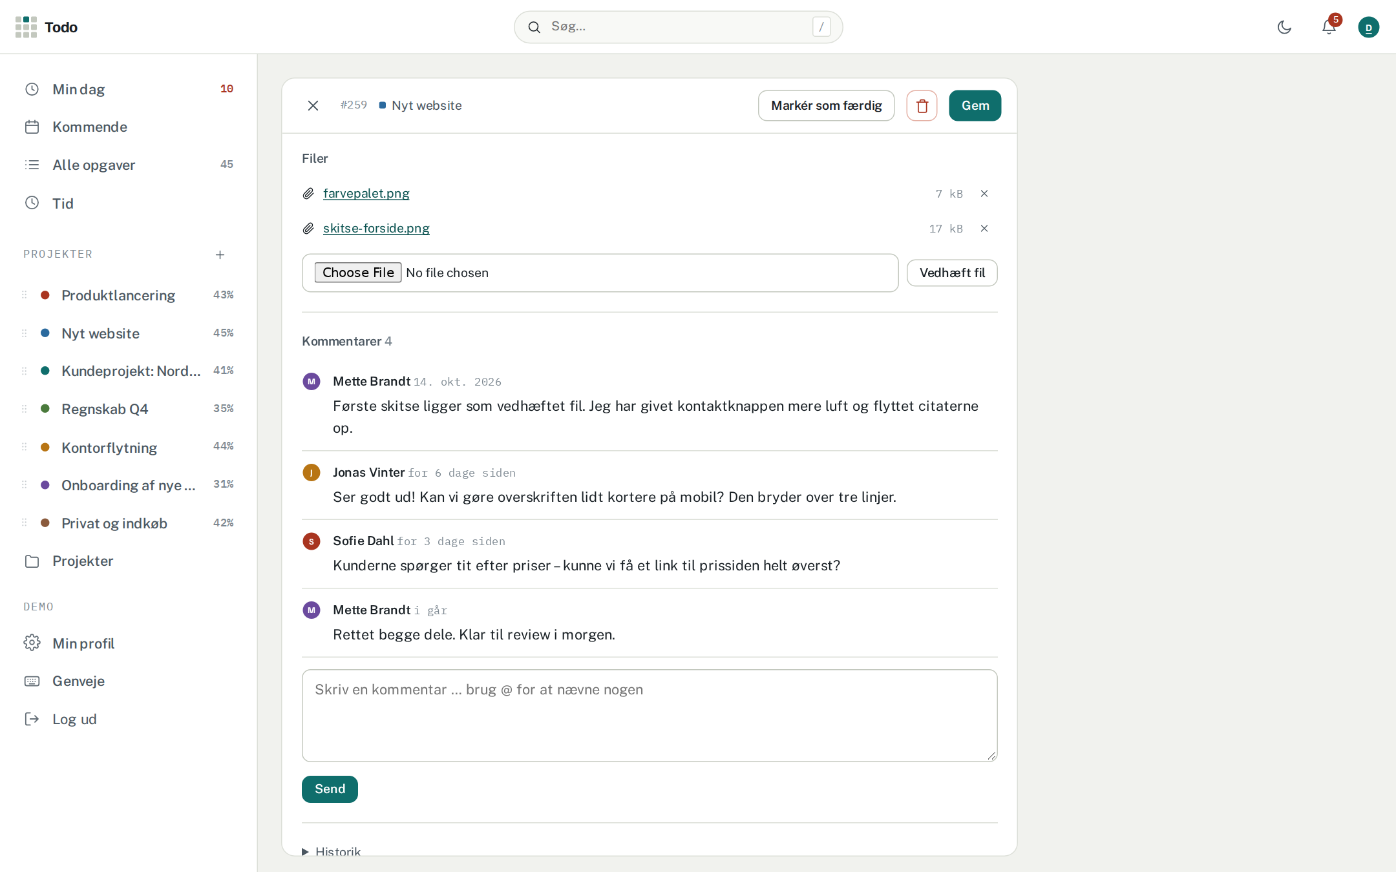Viewport: 1396px width, 872px height.
Task: Delete task with trash icon
Action: click(922, 105)
